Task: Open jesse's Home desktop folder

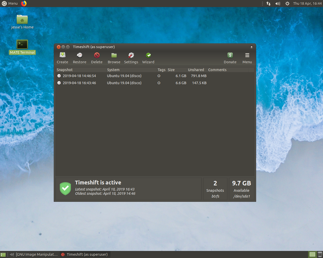Action: [22, 22]
